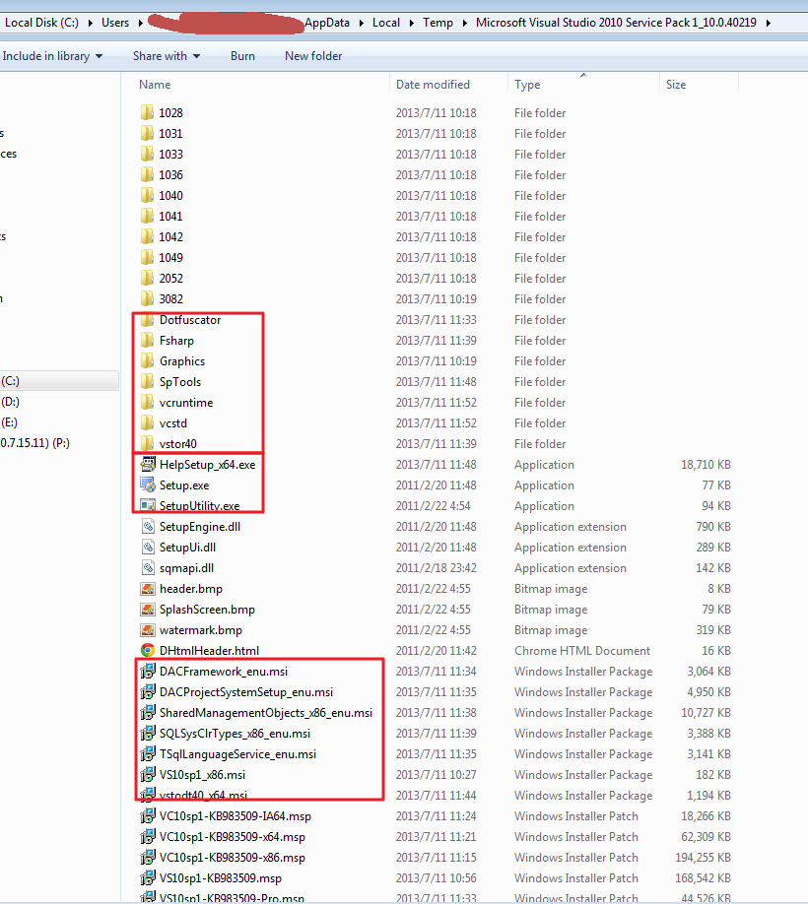Select the file named TSqlLanguageService_enu.msi
Screen dimensions: 808x904
(237, 754)
